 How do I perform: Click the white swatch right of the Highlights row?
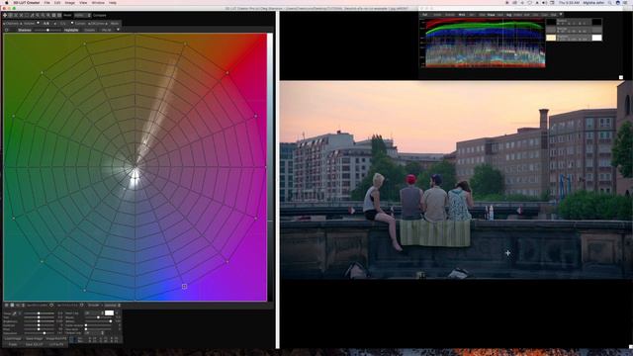(596, 38)
